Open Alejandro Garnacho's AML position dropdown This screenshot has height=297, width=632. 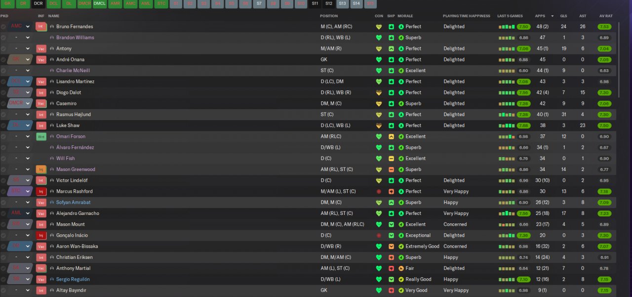[x=20, y=213]
